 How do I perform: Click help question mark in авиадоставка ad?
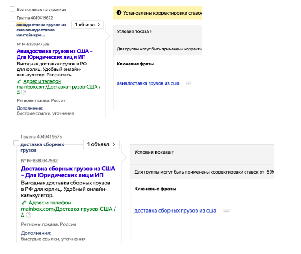point(23,92)
